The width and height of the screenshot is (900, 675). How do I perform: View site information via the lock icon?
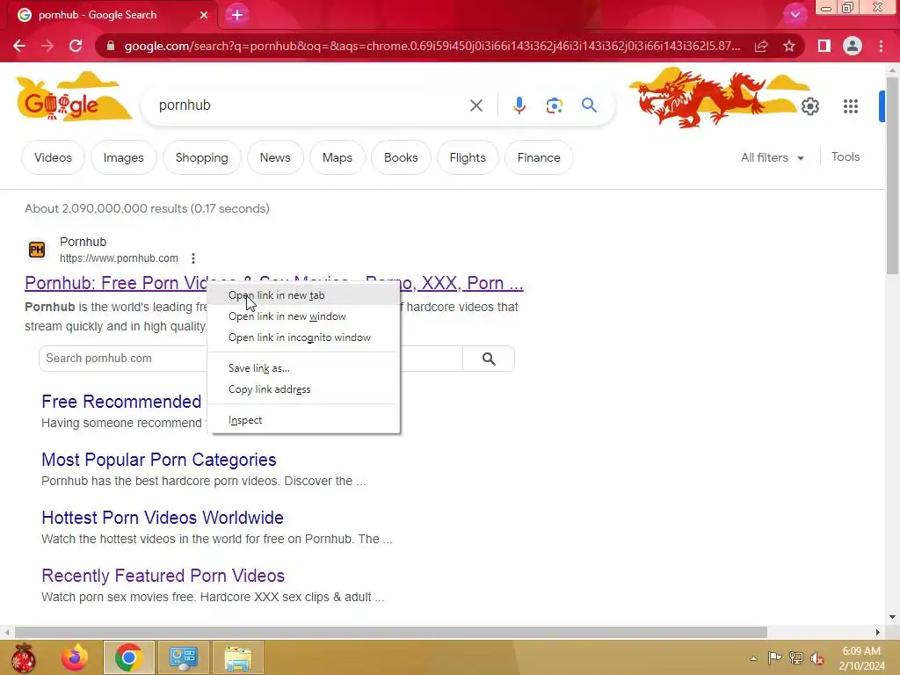[x=111, y=46]
